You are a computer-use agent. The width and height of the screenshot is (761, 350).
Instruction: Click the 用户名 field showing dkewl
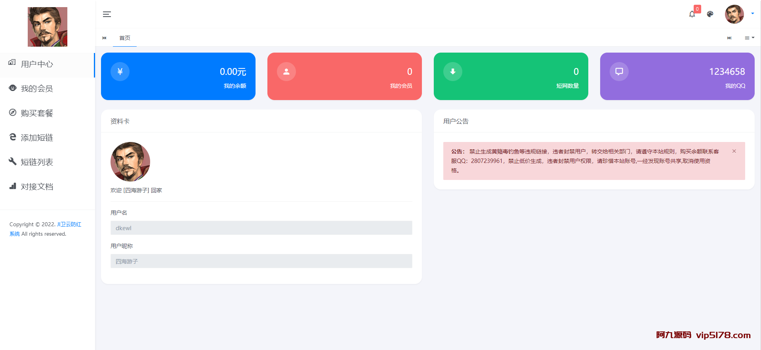tap(261, 228)
